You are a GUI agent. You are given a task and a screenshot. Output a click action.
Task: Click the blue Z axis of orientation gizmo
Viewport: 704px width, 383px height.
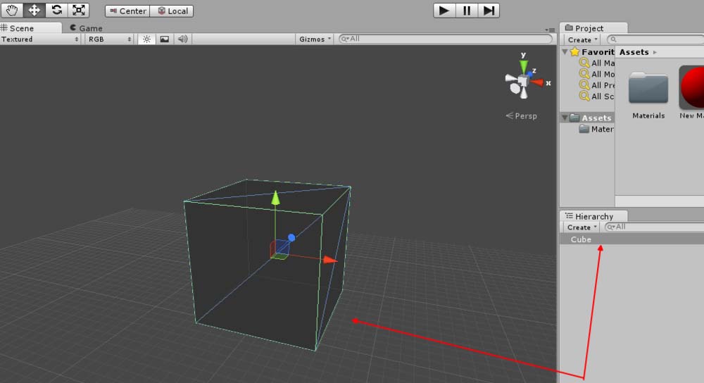530,74
